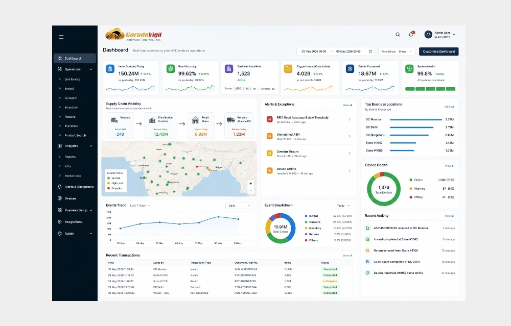Click the Read Accuracy target icon
The image size is (511, 326).
click(171, 69)
